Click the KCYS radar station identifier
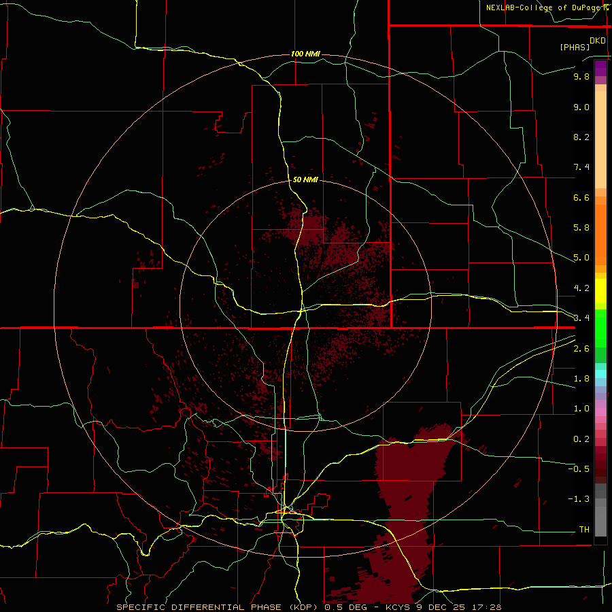Screen dimensions: 612x612 (x=398, y=607)
